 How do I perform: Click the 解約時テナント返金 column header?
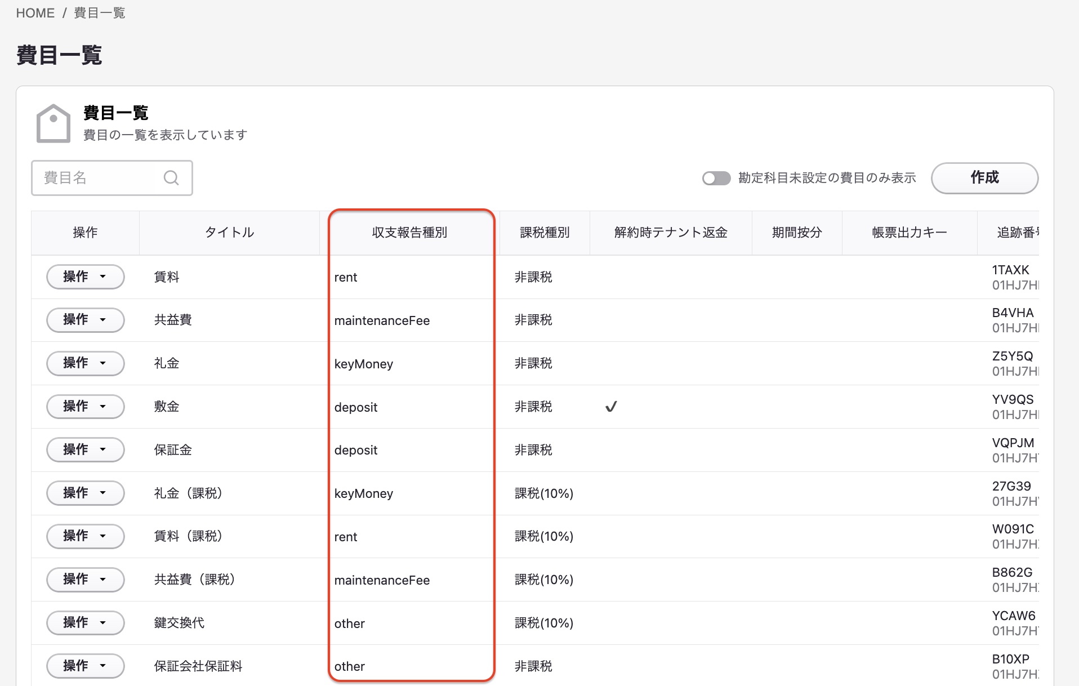[671, 233]
